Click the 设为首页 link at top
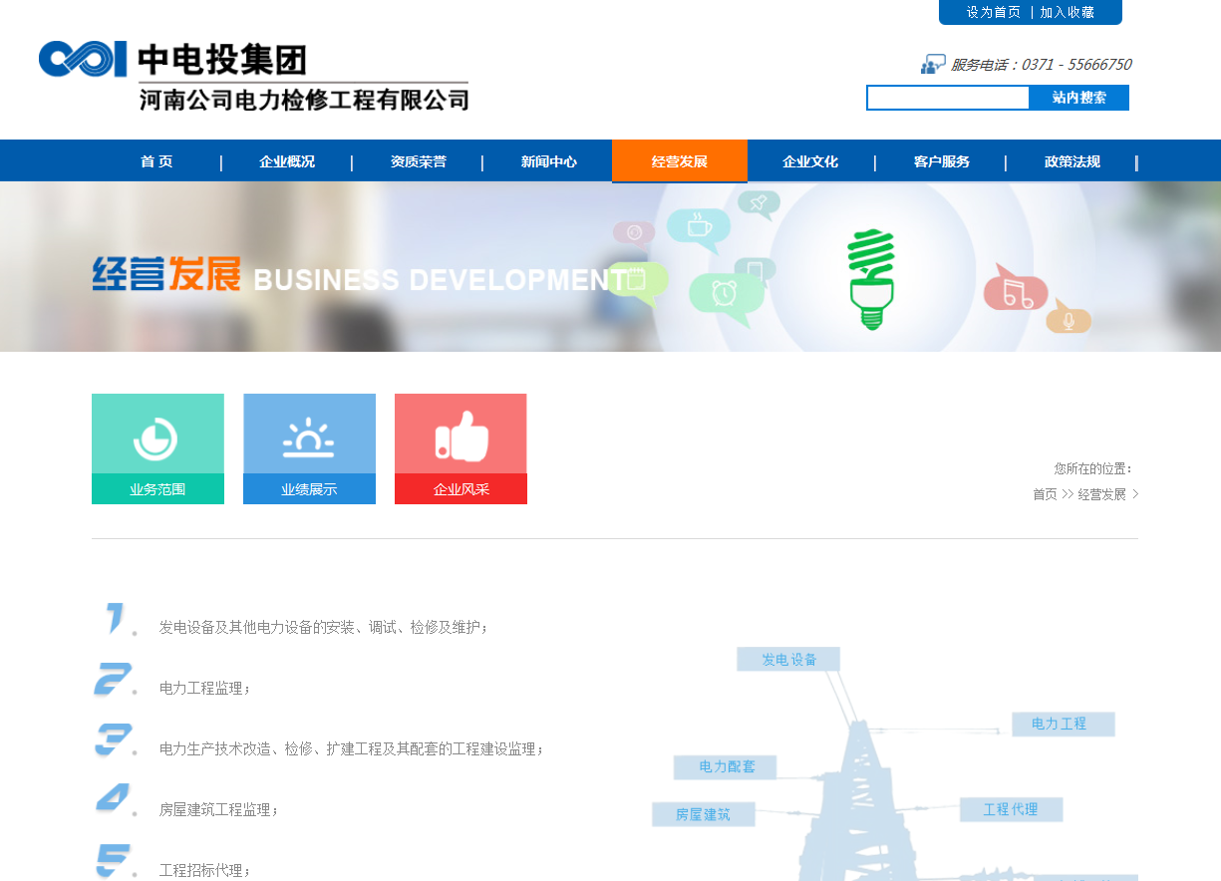 tap(993, 12)
